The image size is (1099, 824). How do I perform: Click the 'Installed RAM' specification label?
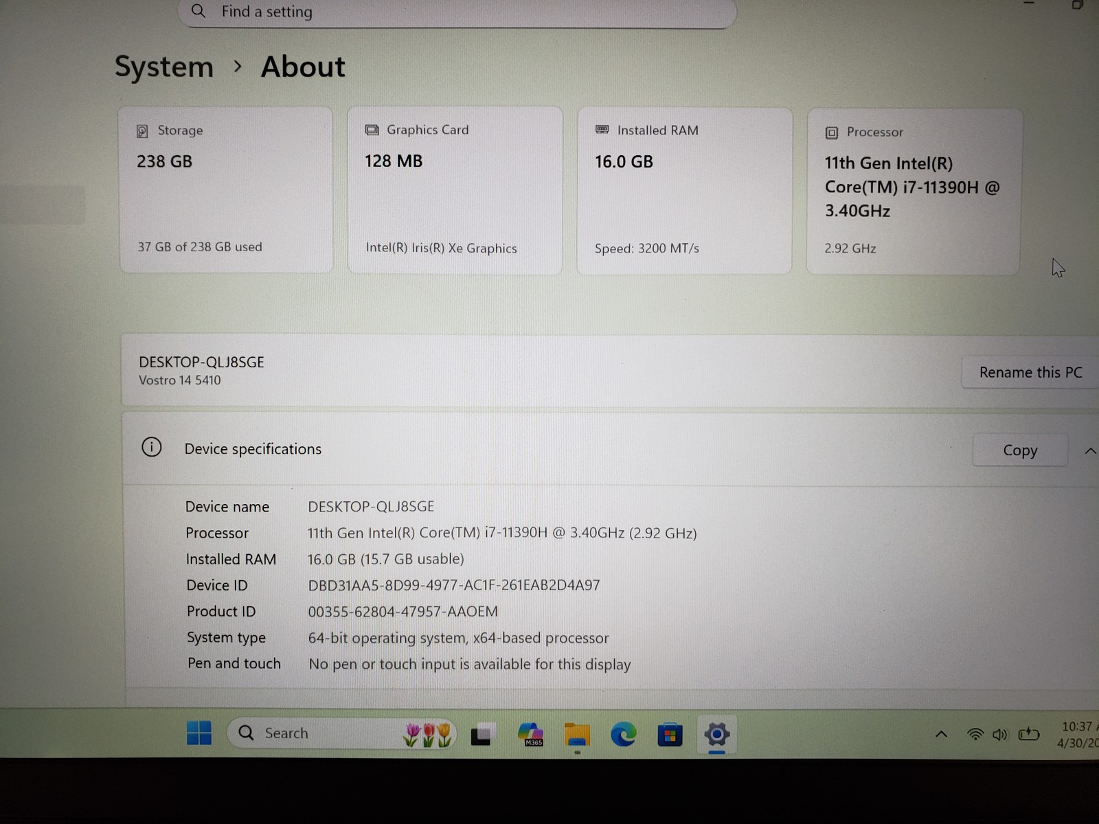pyautogui.click(x=231, y=560)
